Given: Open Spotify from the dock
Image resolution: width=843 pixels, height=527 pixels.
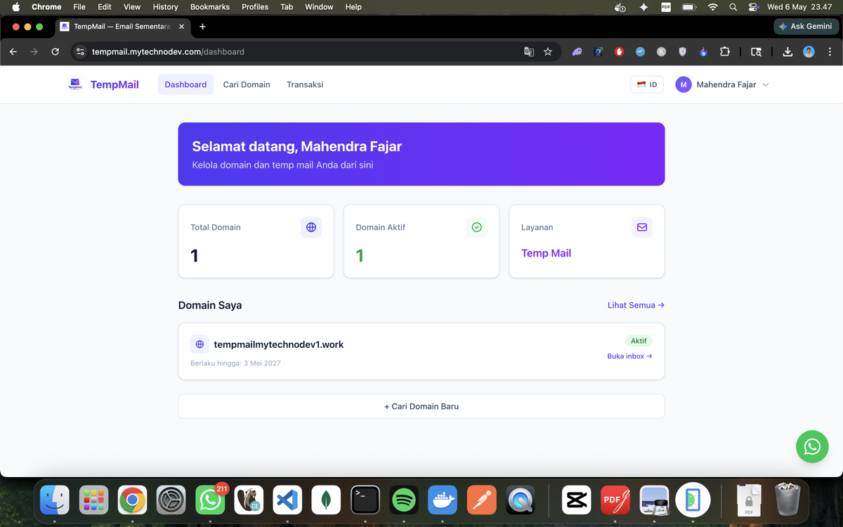Looking at the screenshot, I should 404,500.
